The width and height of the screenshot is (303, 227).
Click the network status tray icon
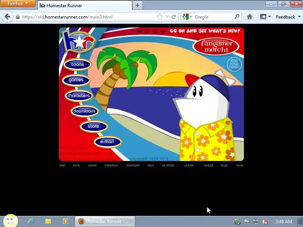point(255,222)
